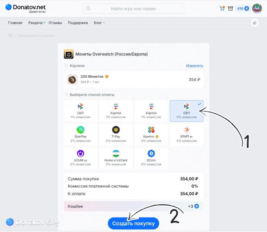Click the SberPay green icon
Viewport: 267px width, 232px height.
click(80, 130)
